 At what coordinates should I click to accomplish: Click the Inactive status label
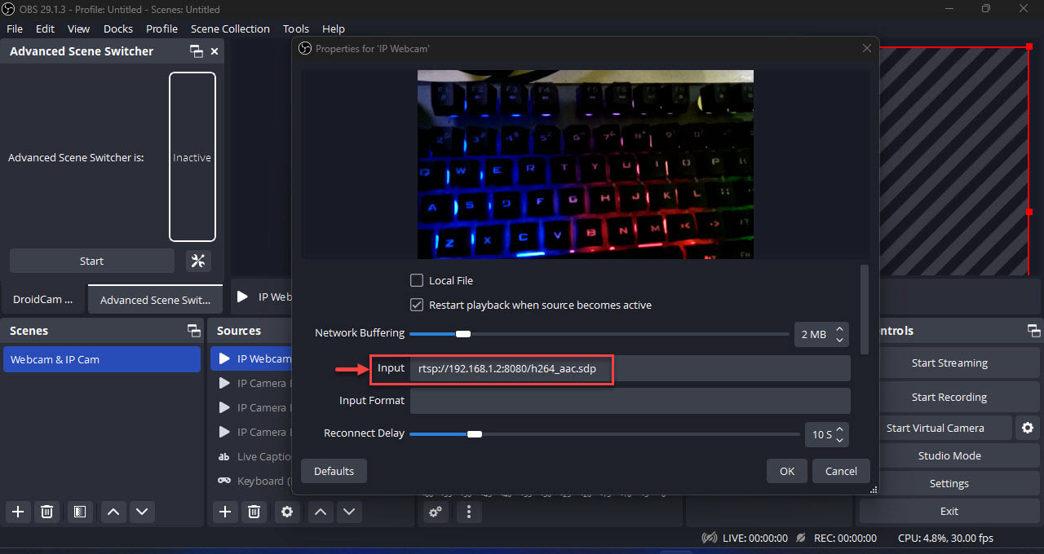coord(192,157)
